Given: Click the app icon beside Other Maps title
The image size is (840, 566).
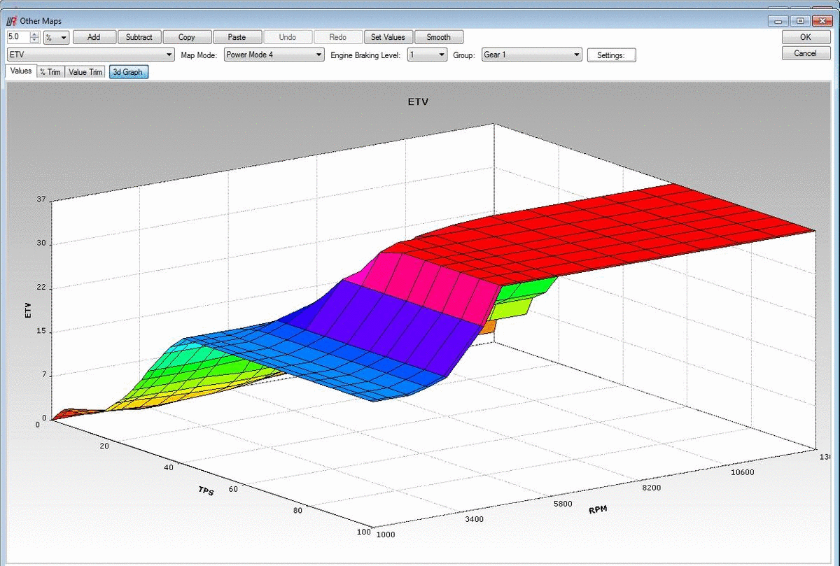Looking at the screenshot, I should [x=10, y=21].
